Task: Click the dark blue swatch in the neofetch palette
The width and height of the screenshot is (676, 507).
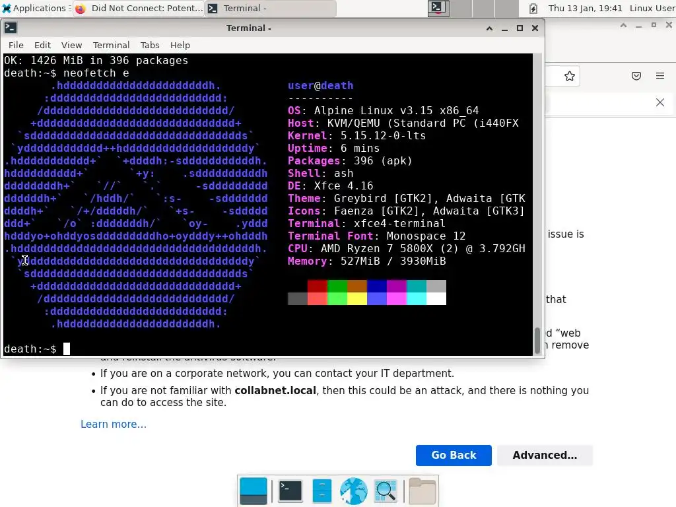Action: (377, 287)
